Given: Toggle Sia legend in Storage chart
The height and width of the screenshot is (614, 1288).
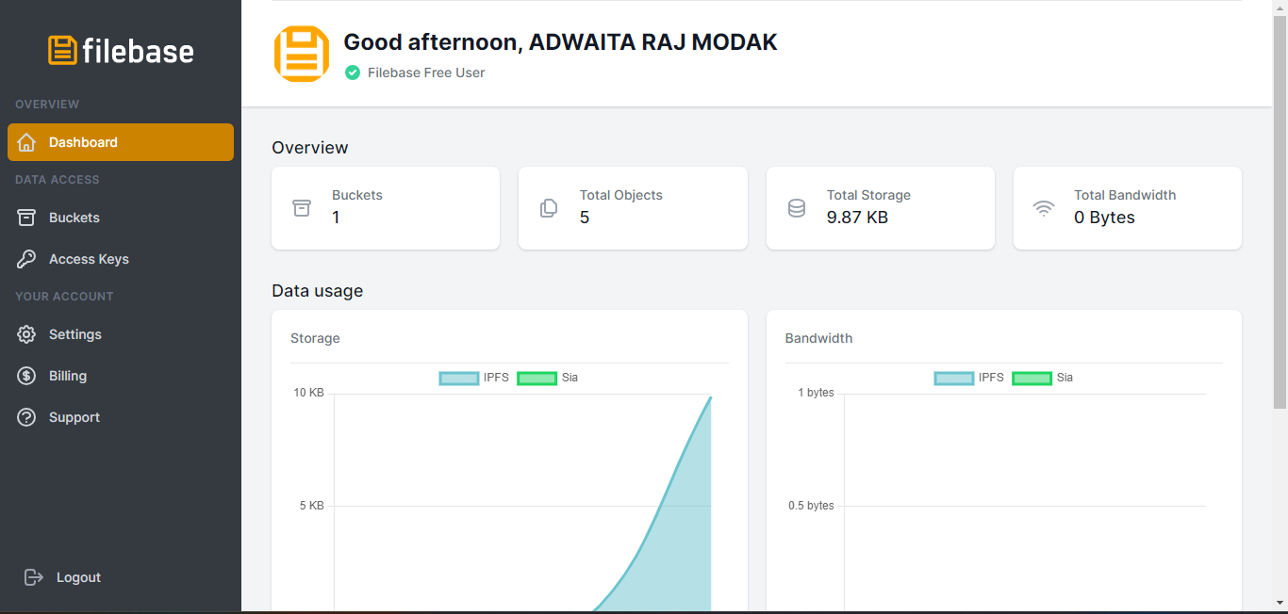Looking at the screenshot, I should tap(548, 378).
